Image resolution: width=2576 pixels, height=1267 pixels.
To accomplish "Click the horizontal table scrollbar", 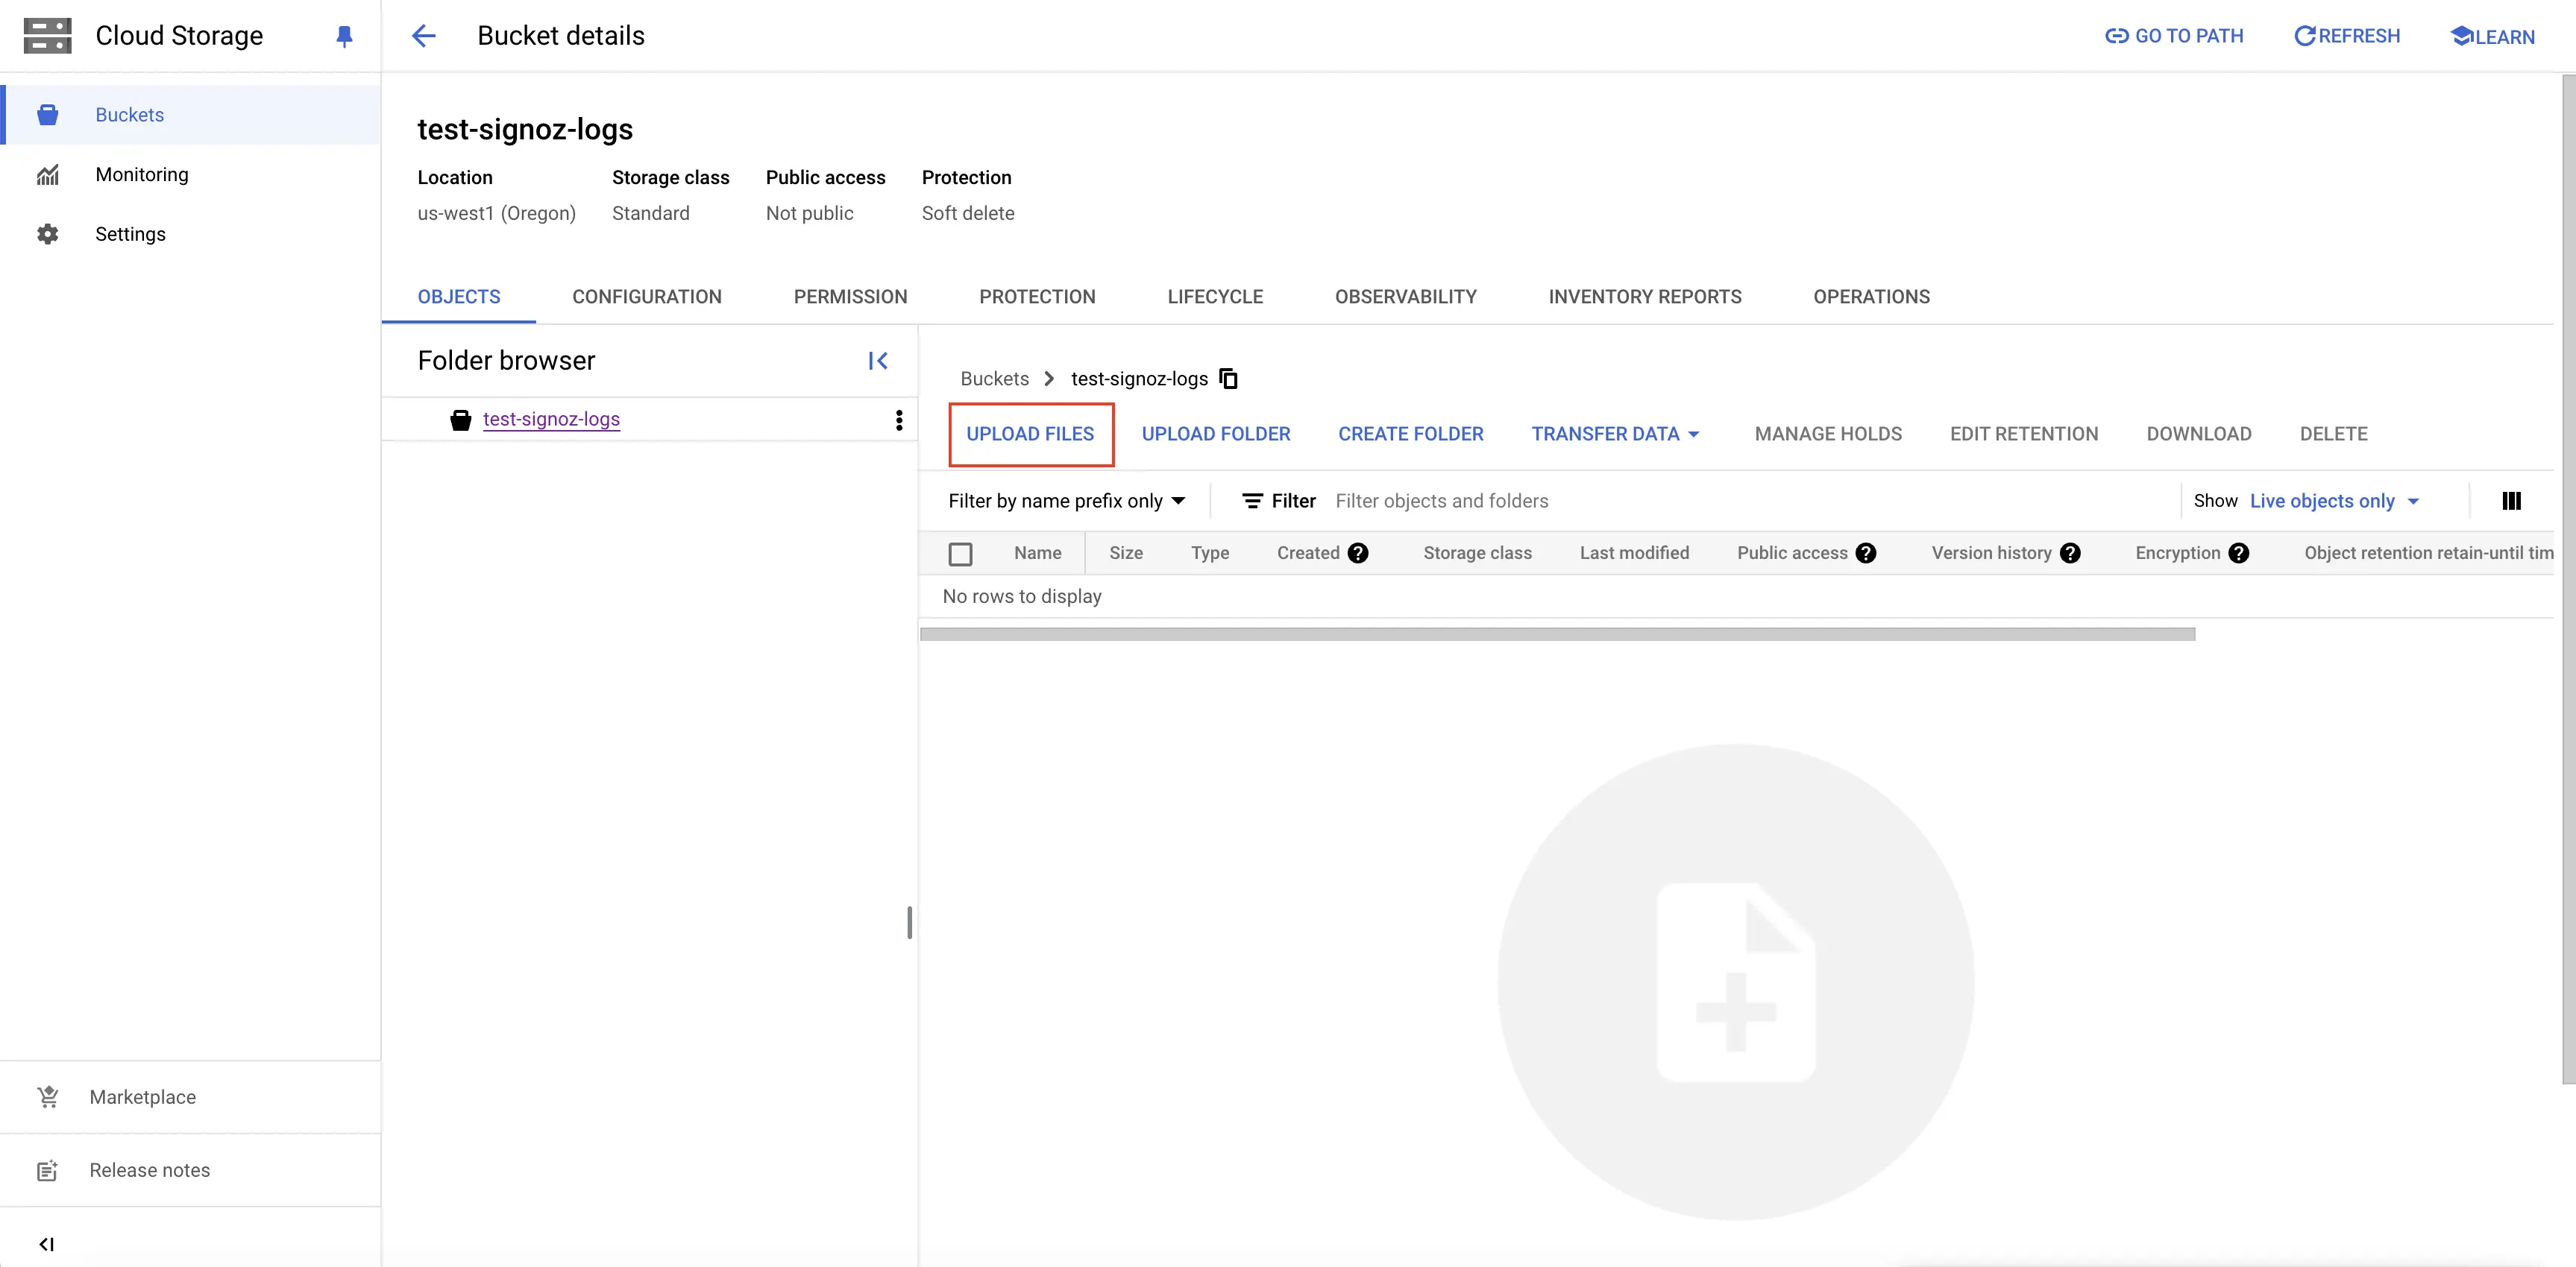I will (x=1557, y=634).
